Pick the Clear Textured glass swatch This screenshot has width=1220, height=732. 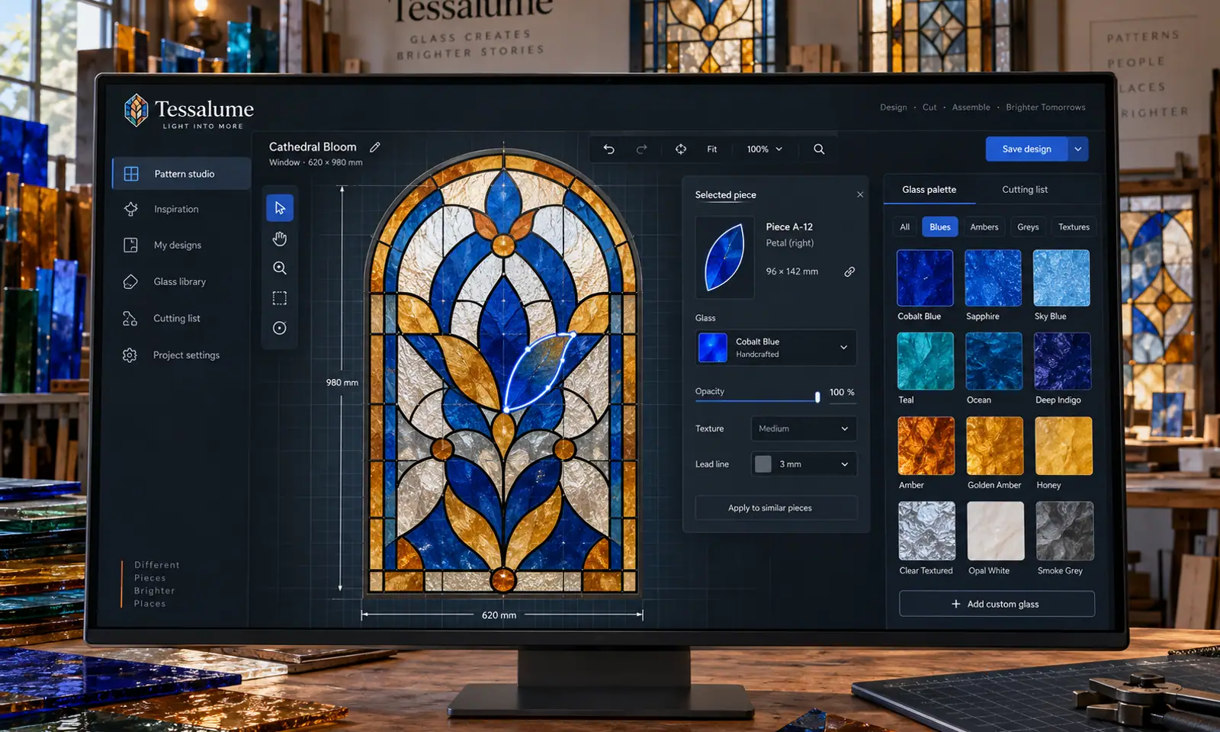[x=927, y=531]
